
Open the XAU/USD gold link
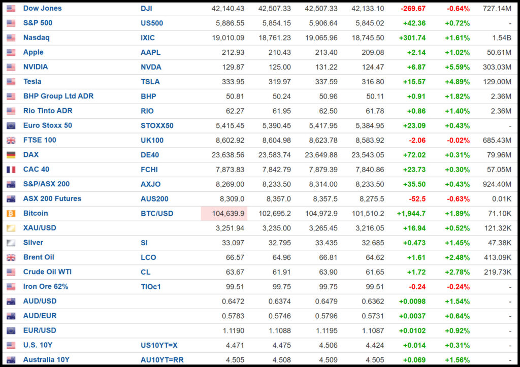[40, 228]
